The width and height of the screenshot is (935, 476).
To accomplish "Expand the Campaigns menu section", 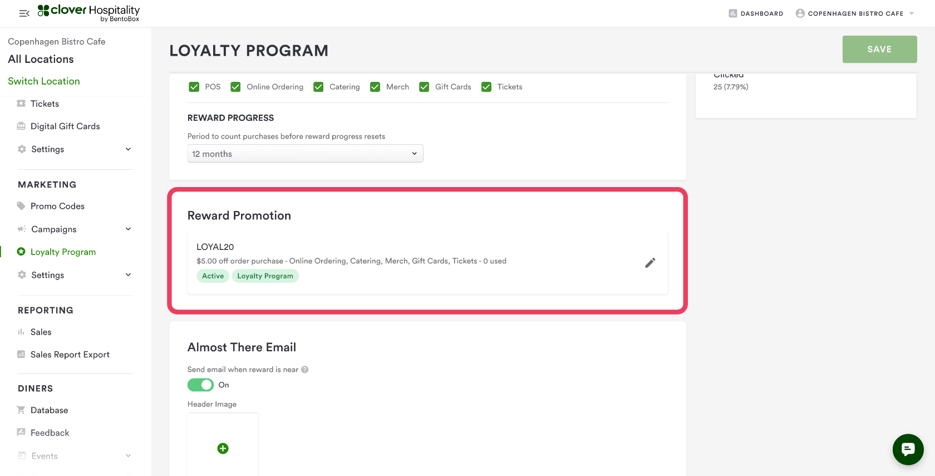I will click(128, 229).
